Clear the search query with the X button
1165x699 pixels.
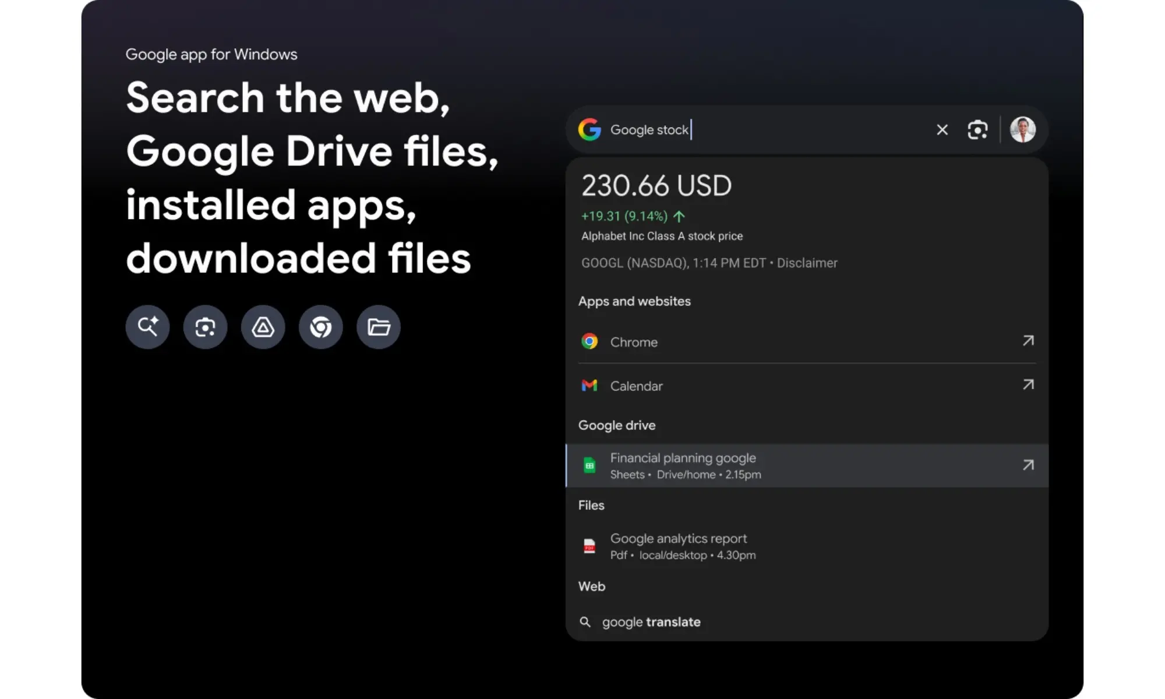941,129
